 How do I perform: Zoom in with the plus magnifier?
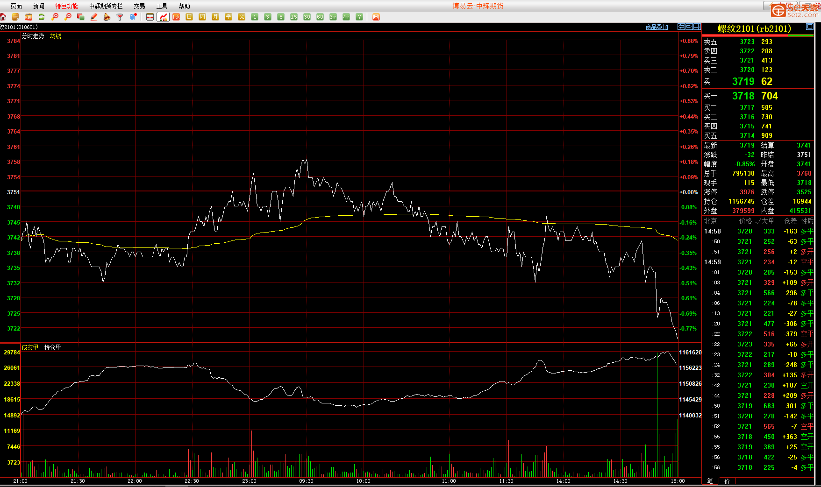[55, 17]
